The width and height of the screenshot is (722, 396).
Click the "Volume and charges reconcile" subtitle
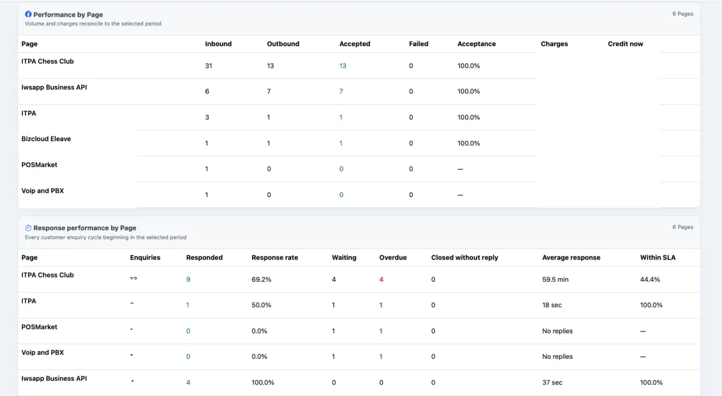(93, 24)
